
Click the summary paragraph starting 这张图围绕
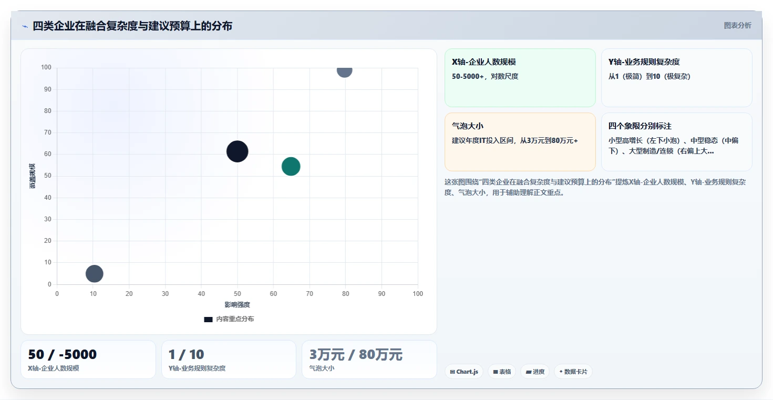(x=595, y=187)
